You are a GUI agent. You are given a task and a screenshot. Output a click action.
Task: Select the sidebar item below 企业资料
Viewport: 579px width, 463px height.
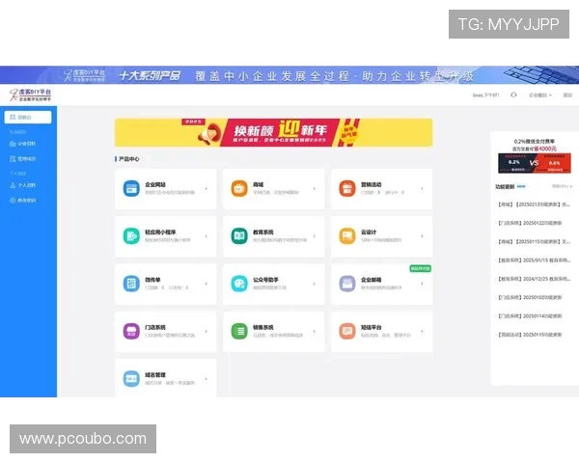click(x=28, y=159)
